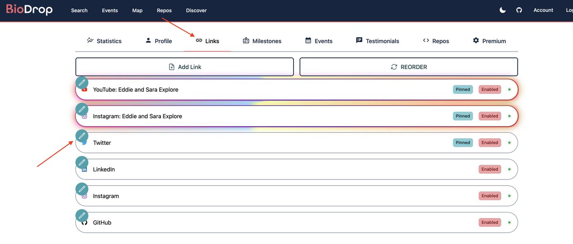
Task: Click the BioDrop logo
Action: 29,10
